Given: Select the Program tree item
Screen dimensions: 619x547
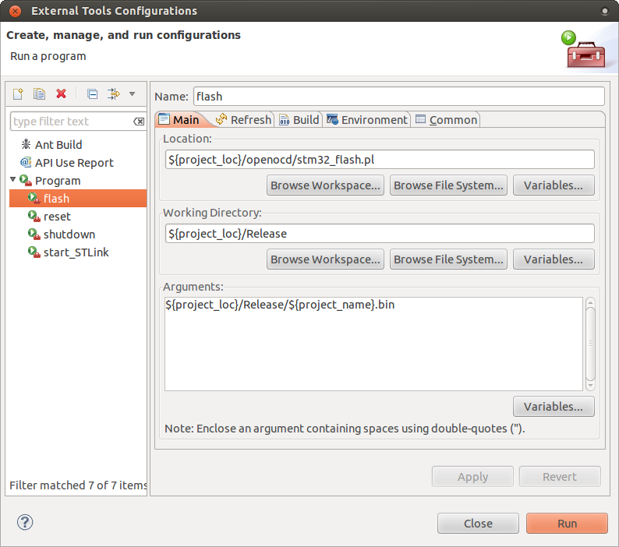Looking at the screenshot, I should [x=58, y=181].
